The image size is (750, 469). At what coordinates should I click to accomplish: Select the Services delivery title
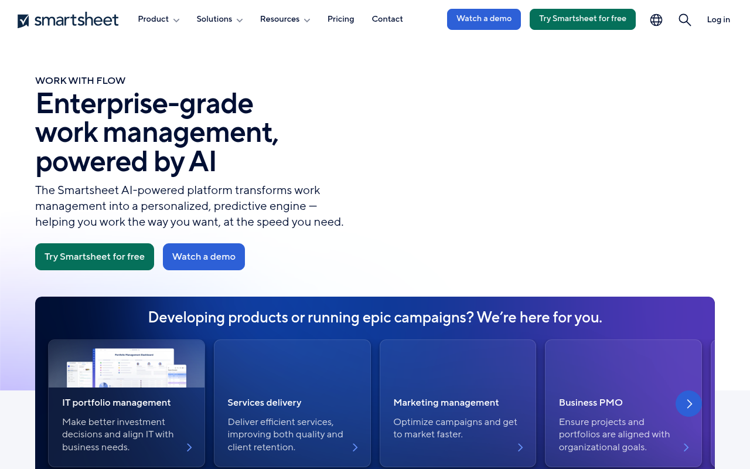tap(264, 403)
